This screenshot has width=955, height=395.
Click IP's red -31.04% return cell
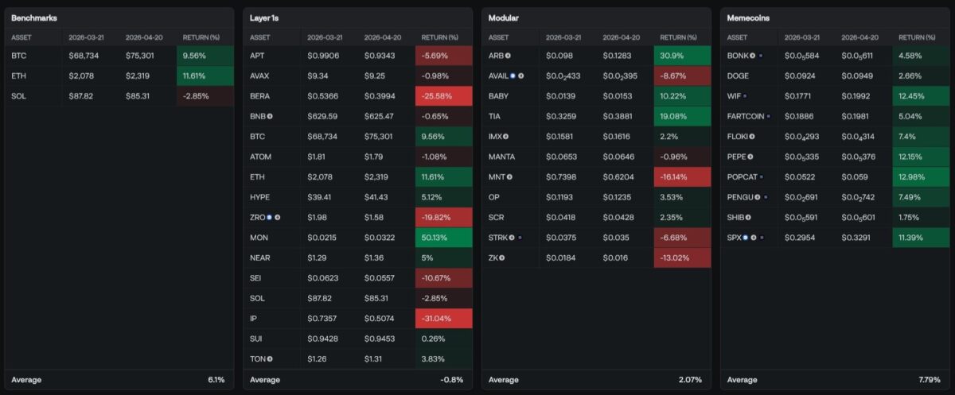[x=444, y=318]
